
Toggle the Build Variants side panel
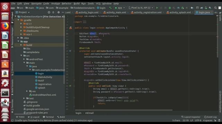pyautogui.click(x=12, y=87)
